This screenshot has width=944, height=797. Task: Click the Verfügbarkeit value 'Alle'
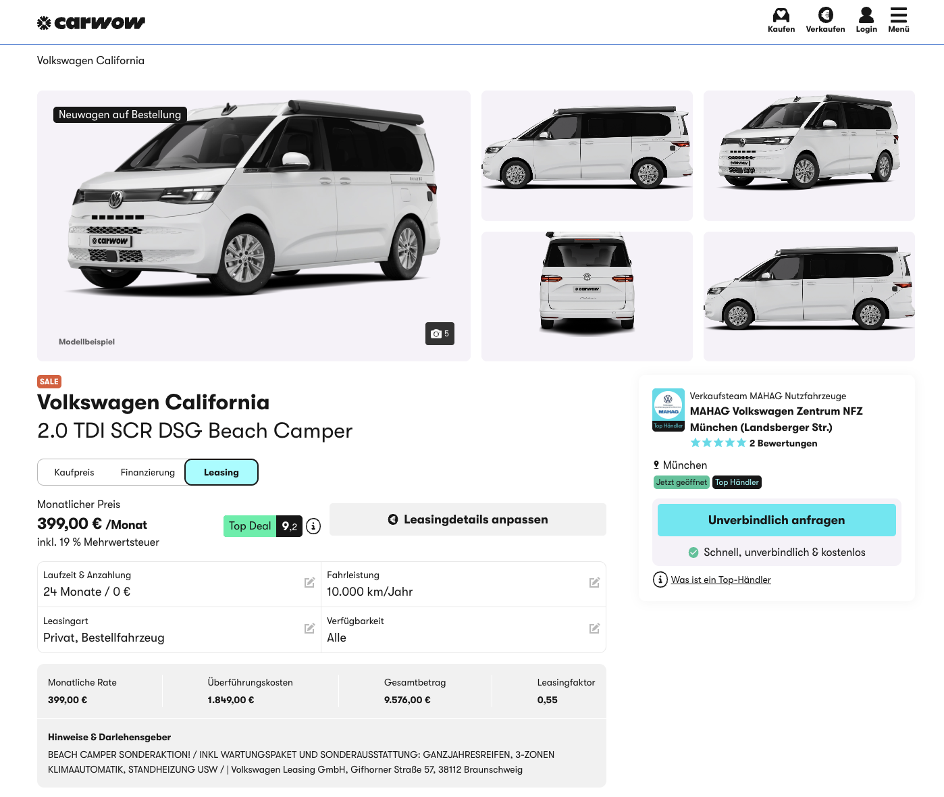click(336, 638)
